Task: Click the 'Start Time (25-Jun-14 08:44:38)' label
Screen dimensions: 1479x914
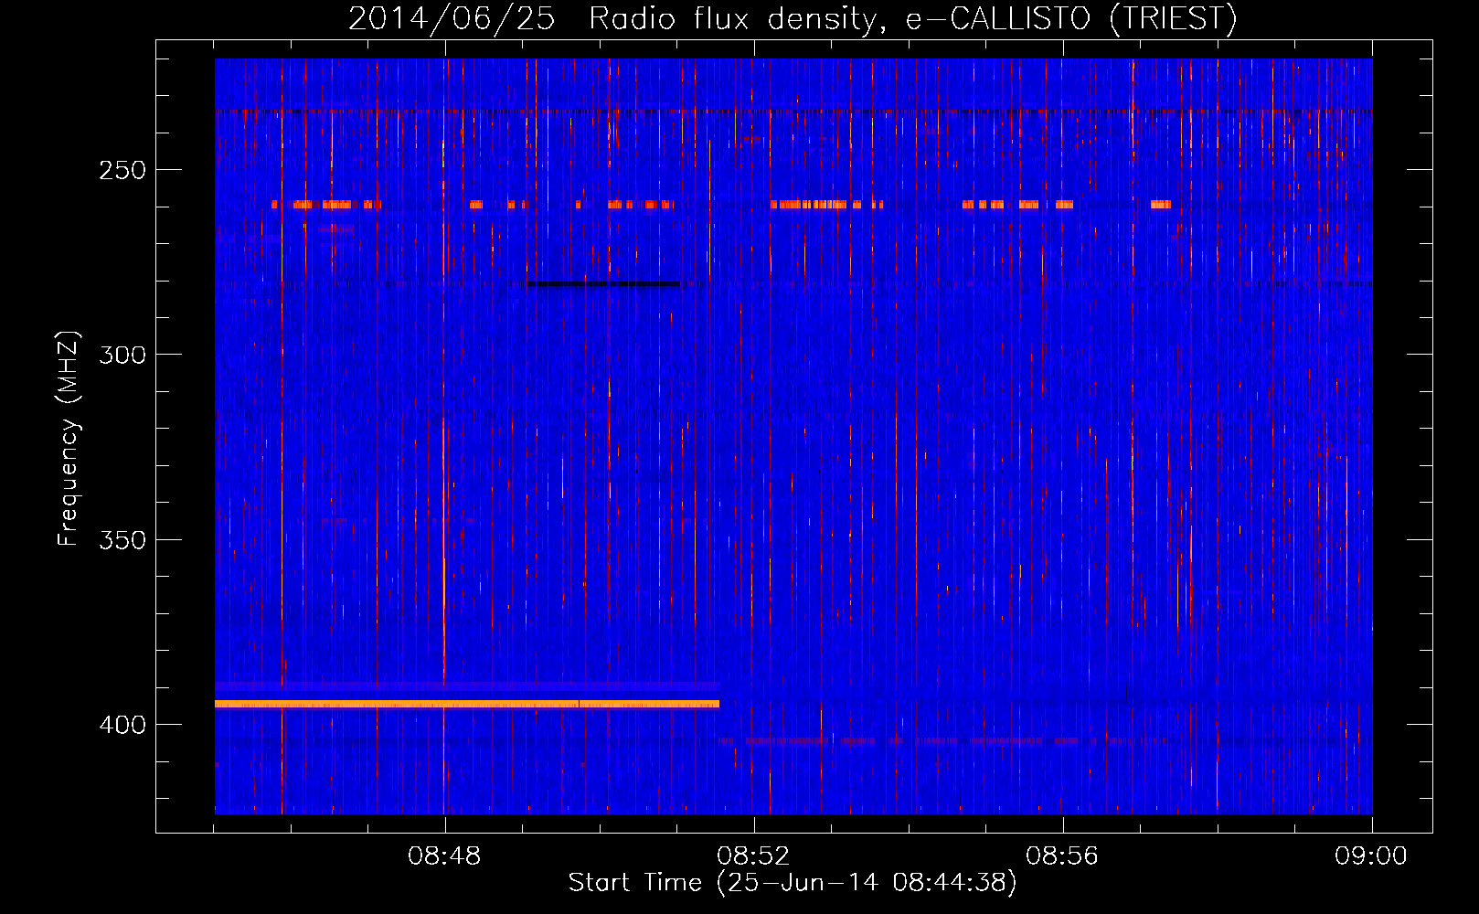Action: [793, 883]
